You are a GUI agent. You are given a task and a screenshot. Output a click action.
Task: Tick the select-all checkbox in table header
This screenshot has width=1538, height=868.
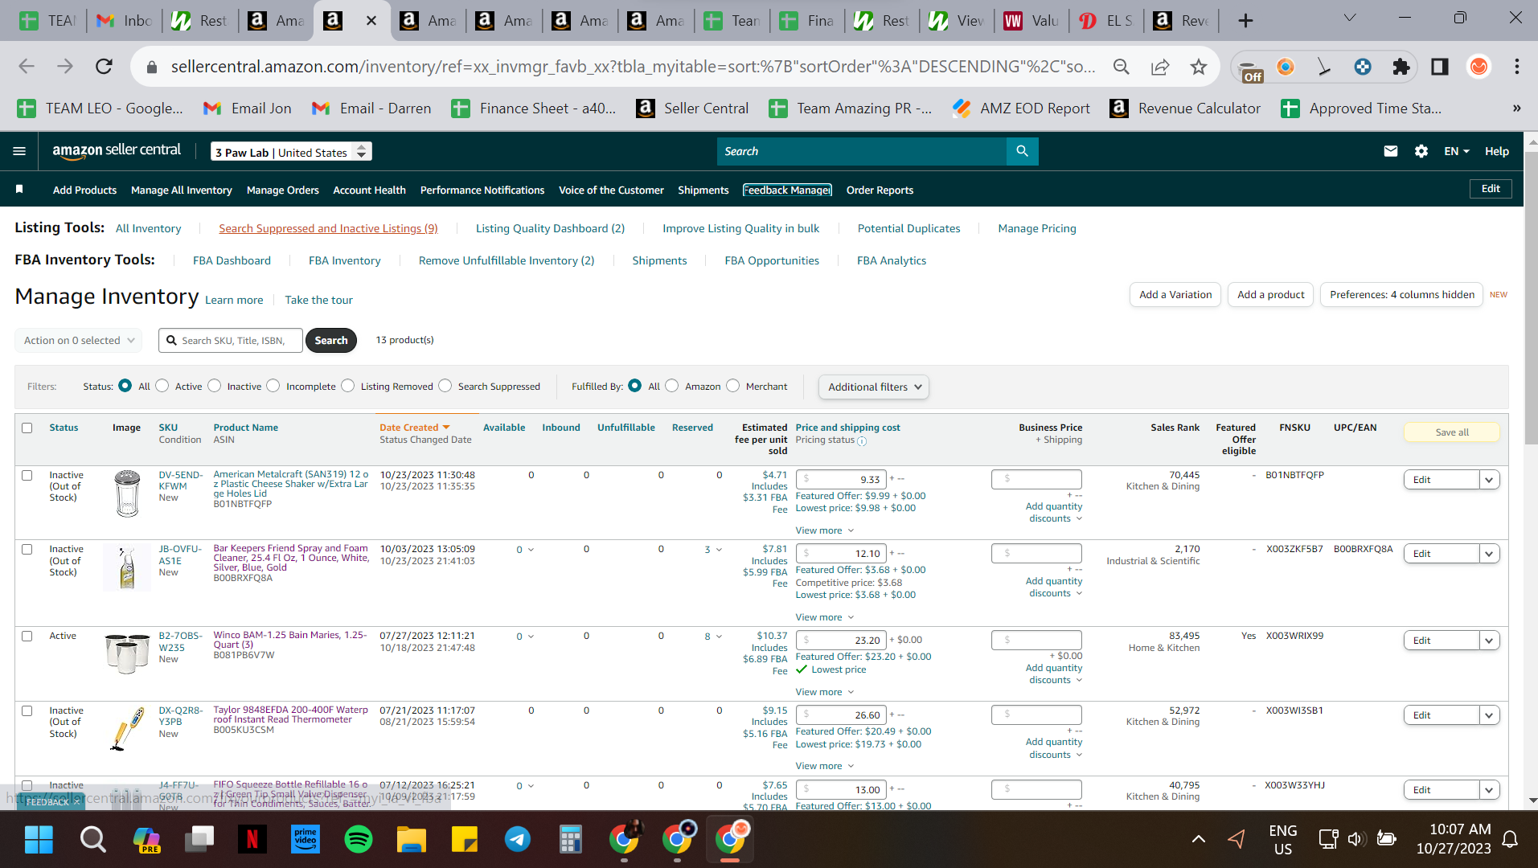pyautogui.click(x=27, y=428)
